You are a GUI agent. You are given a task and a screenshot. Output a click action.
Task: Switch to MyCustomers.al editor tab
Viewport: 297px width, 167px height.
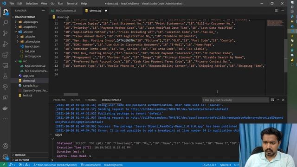click(x=66, y=11)
